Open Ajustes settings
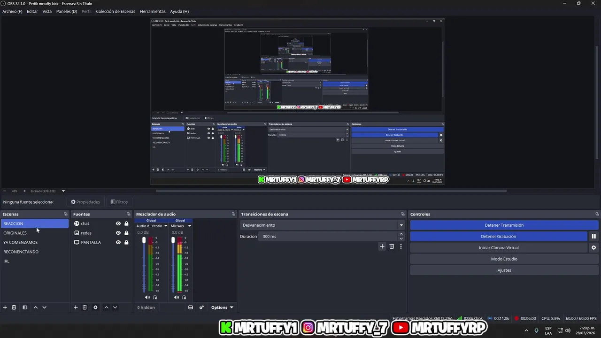The width and height of the screenshot is (601, 338). [x=504, y=270]
